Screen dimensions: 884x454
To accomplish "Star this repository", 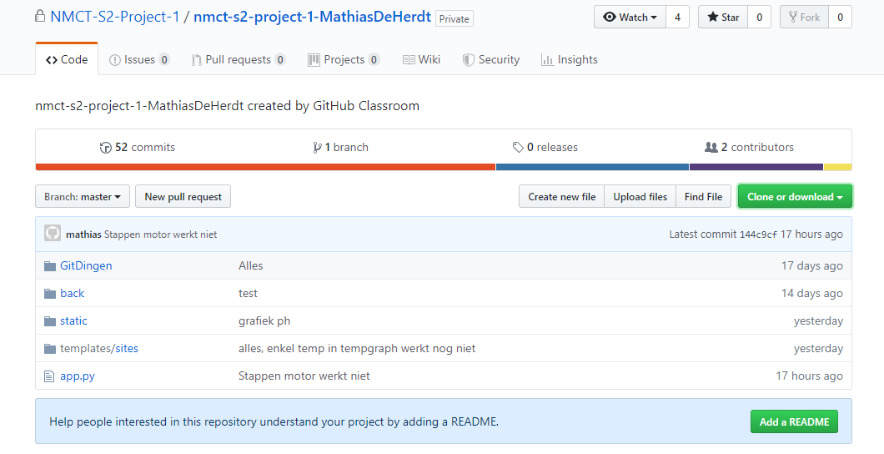I will [723, 17].
